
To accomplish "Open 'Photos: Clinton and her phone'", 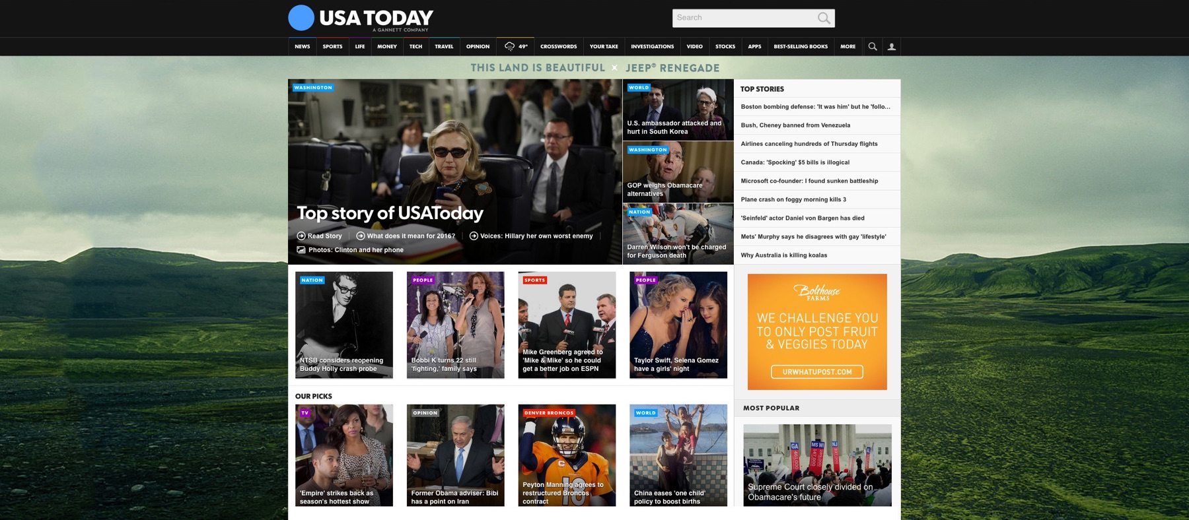I will 356,249.
